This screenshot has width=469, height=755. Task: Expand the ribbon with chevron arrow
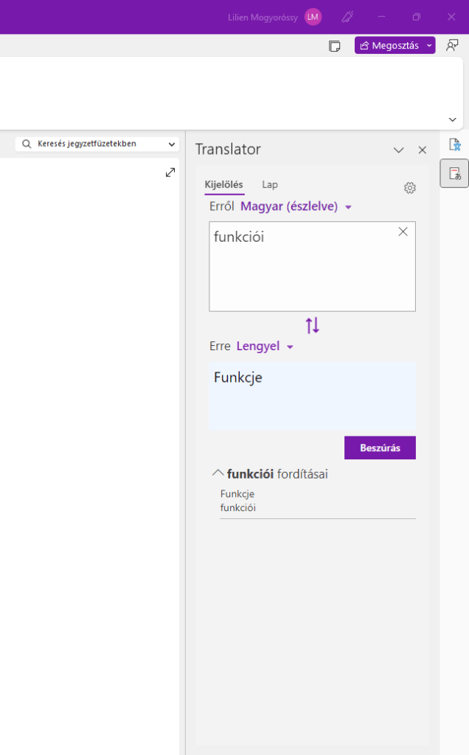pos(453,119)
